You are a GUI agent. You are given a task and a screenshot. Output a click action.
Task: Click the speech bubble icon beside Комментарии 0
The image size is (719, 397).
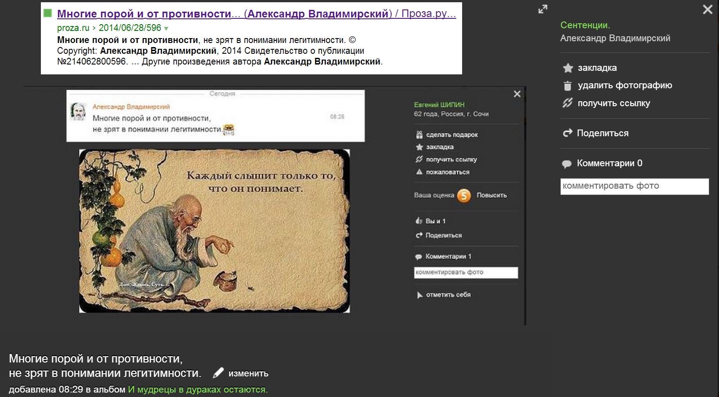567,164
